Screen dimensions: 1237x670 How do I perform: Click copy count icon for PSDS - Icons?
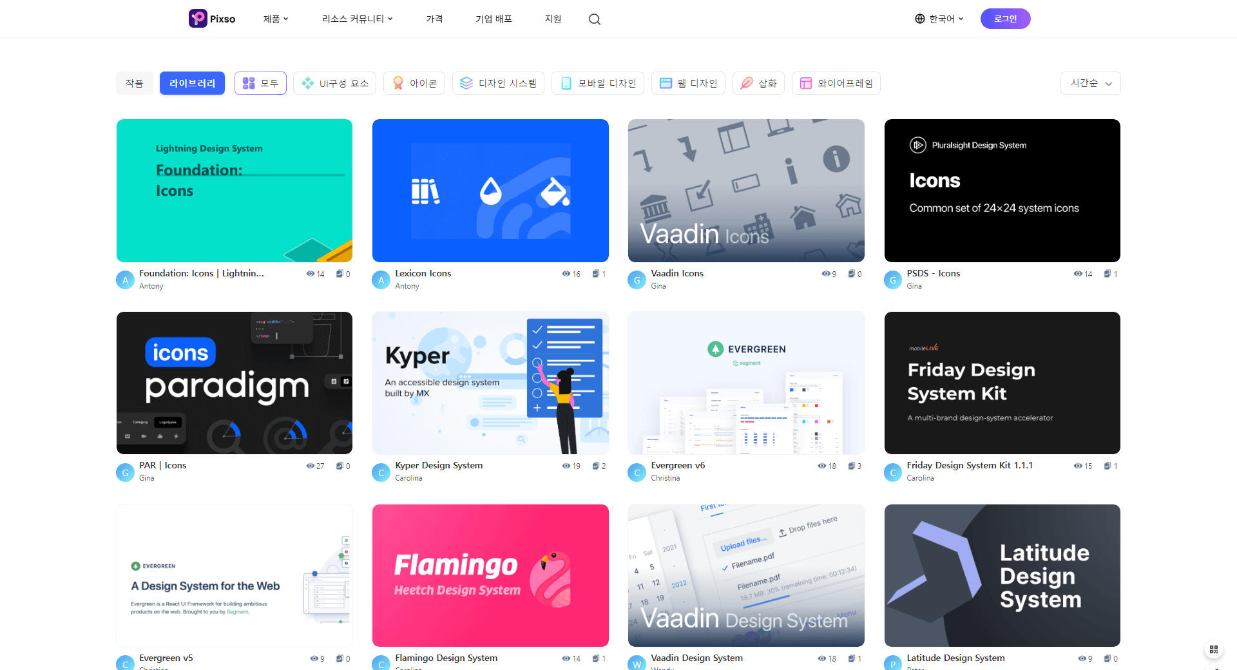pos(1108,274)
